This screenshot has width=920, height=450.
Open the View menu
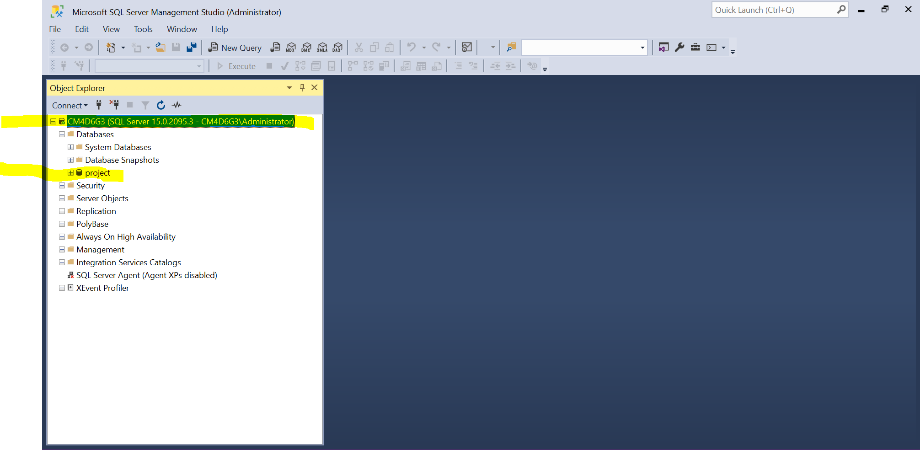point(111,29)
